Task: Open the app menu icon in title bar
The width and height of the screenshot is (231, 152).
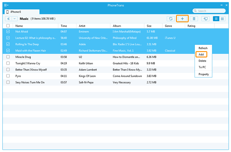Action: tap(6, 5)
